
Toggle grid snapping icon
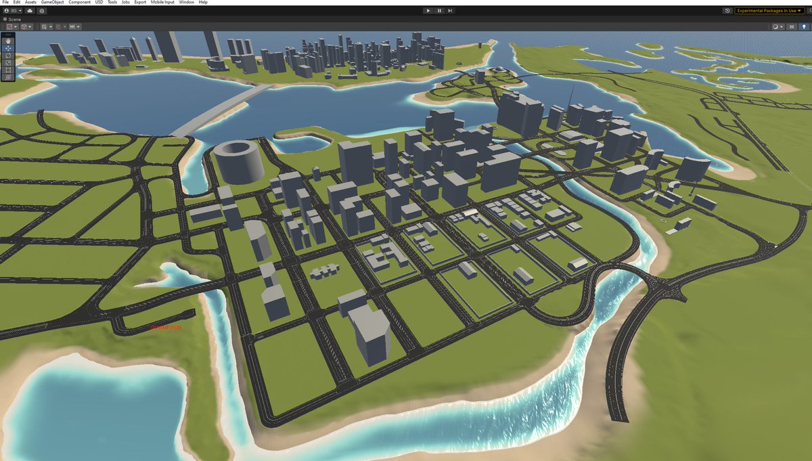click(x=58, y=27)
